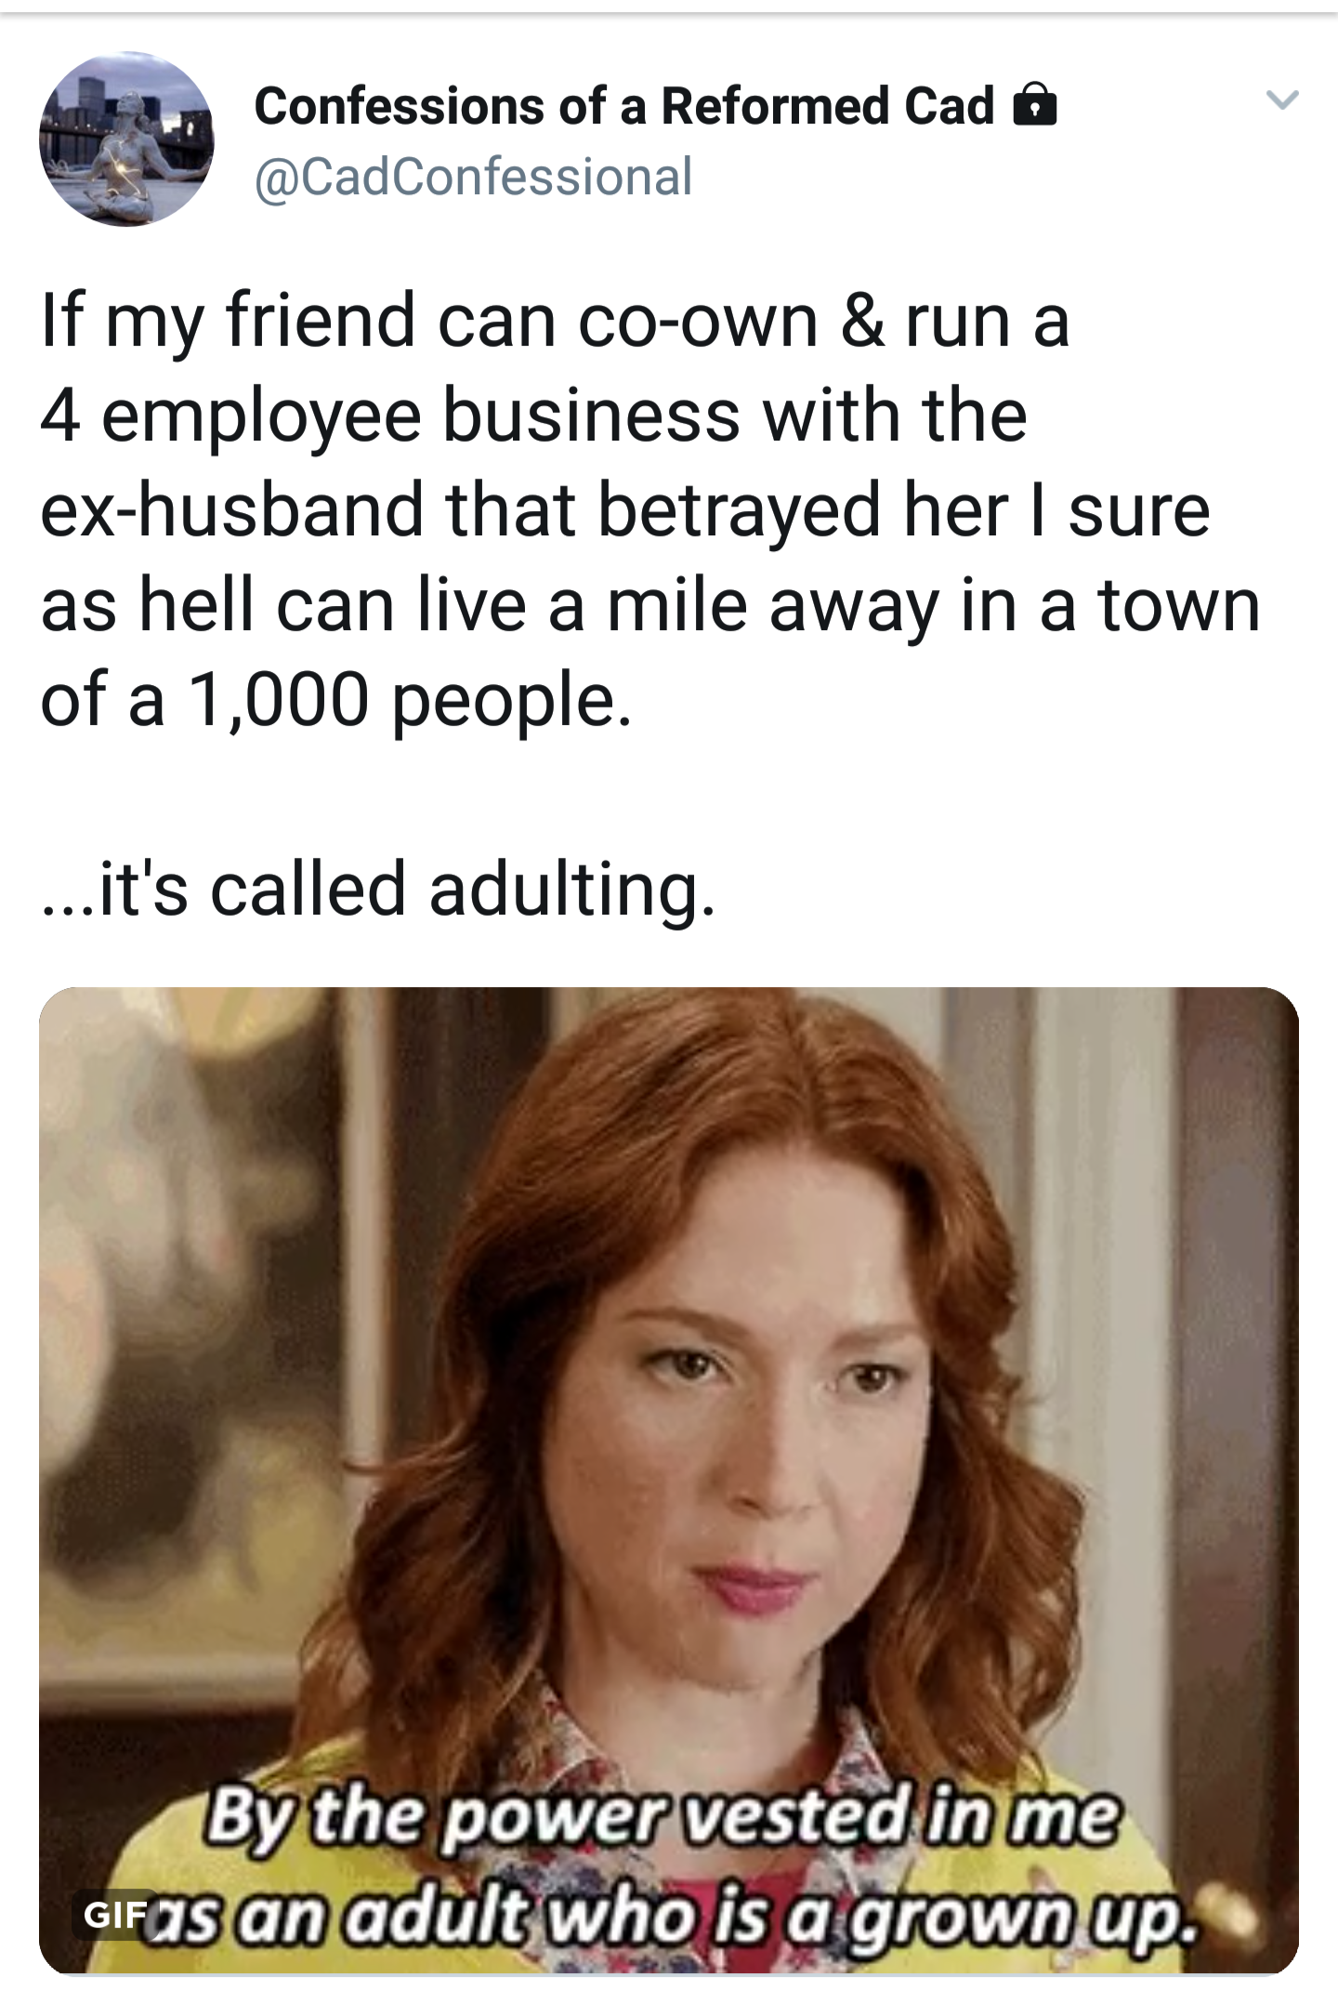Open the tweet options chevron menu

coord(1282,99)
